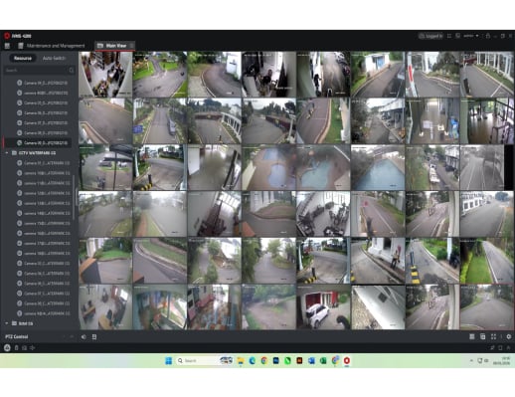Toggle the volume icon below video grid
The width and height of the screenshot is (515, 397).
[84, 337]
